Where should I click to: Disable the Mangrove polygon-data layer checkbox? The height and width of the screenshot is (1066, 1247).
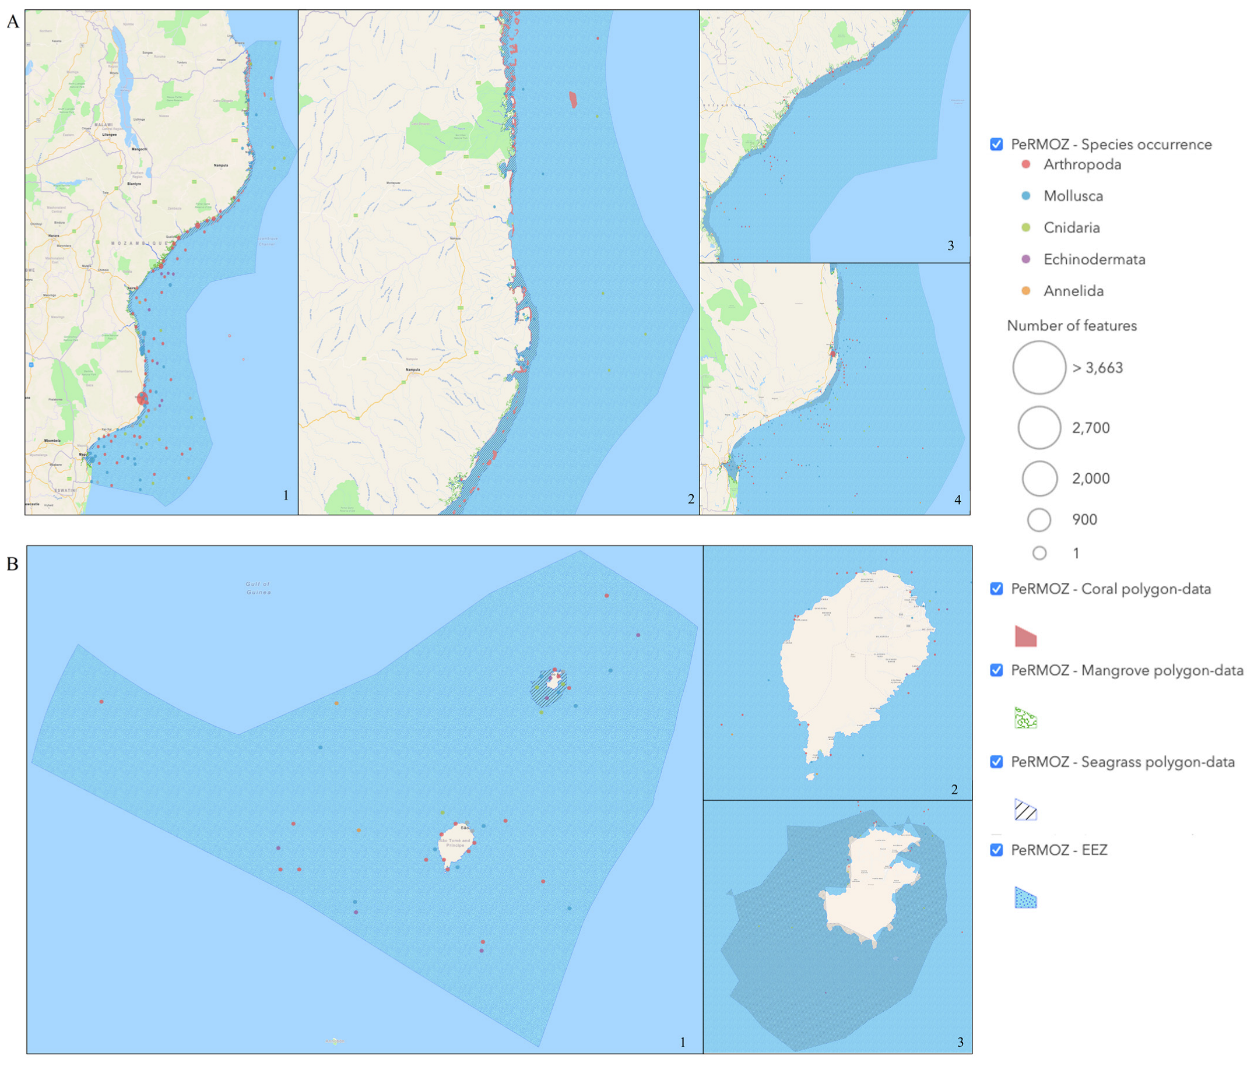997,670
